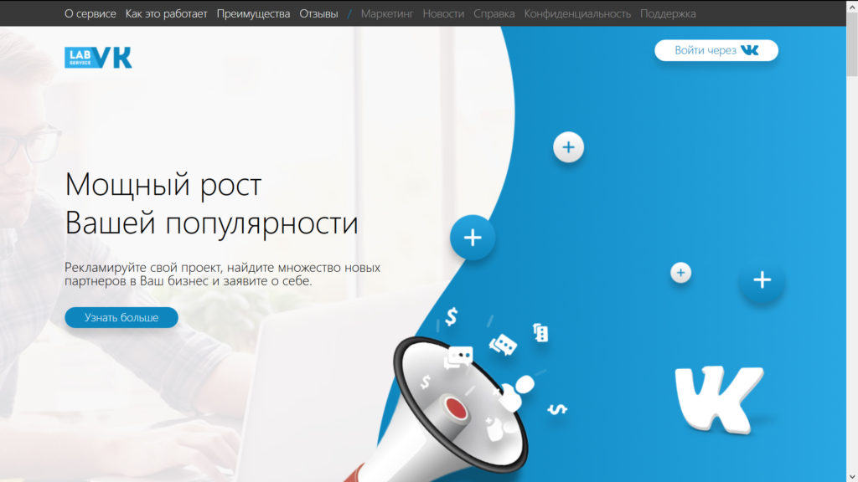Open the Новости page link
Screen dimensions: 858x482
pyautogui.click(x=443, y=13)
